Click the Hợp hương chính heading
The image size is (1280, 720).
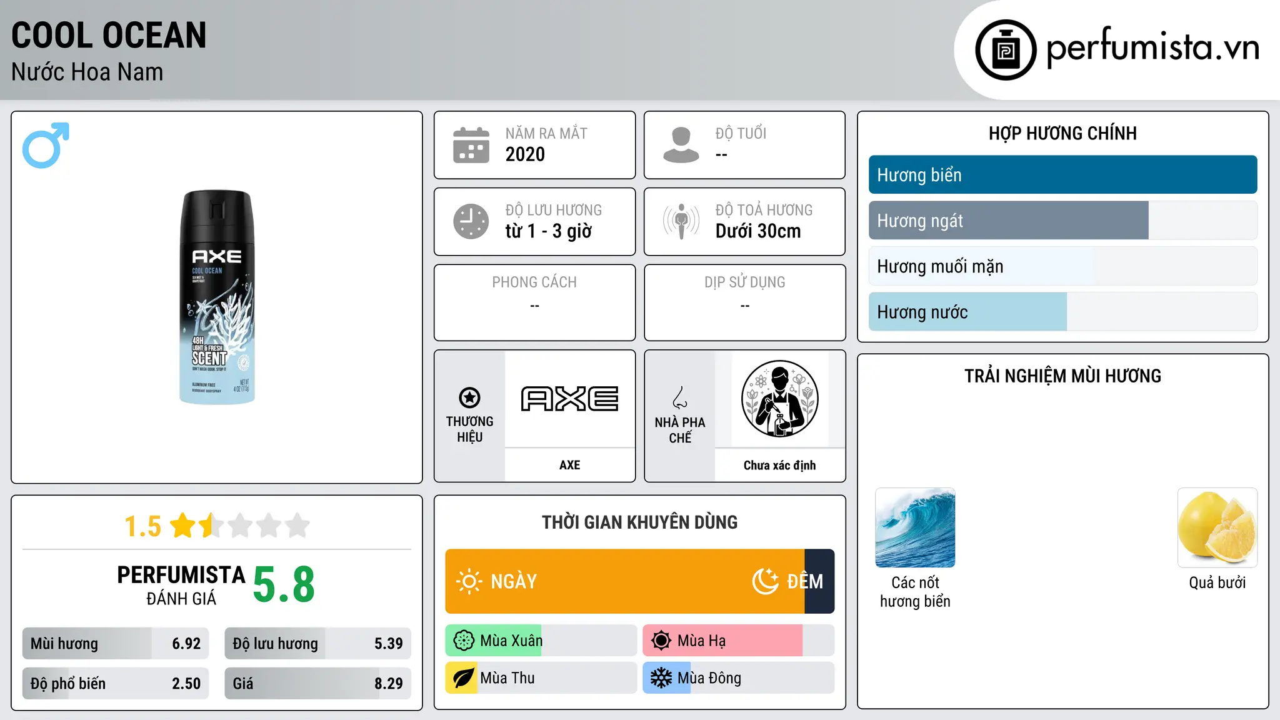coord(1062,133)
